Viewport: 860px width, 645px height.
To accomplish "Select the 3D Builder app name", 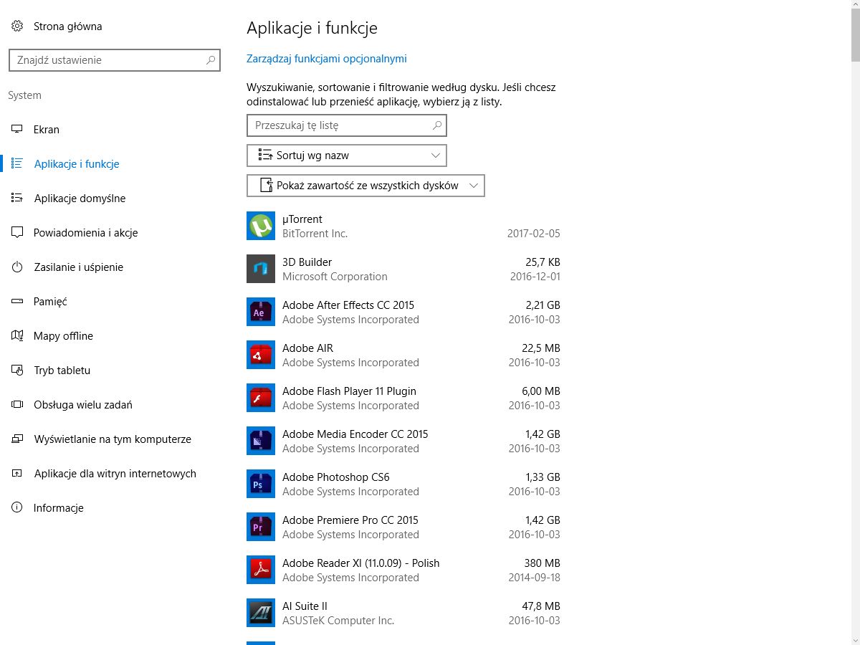I will pyautogui.click(x=307, y=262).
